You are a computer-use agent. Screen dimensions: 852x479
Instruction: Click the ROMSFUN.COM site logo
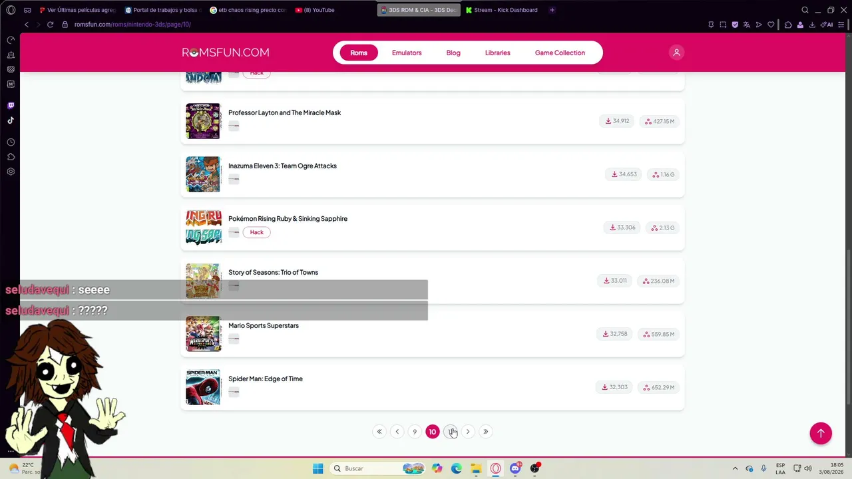click(226, 53)
